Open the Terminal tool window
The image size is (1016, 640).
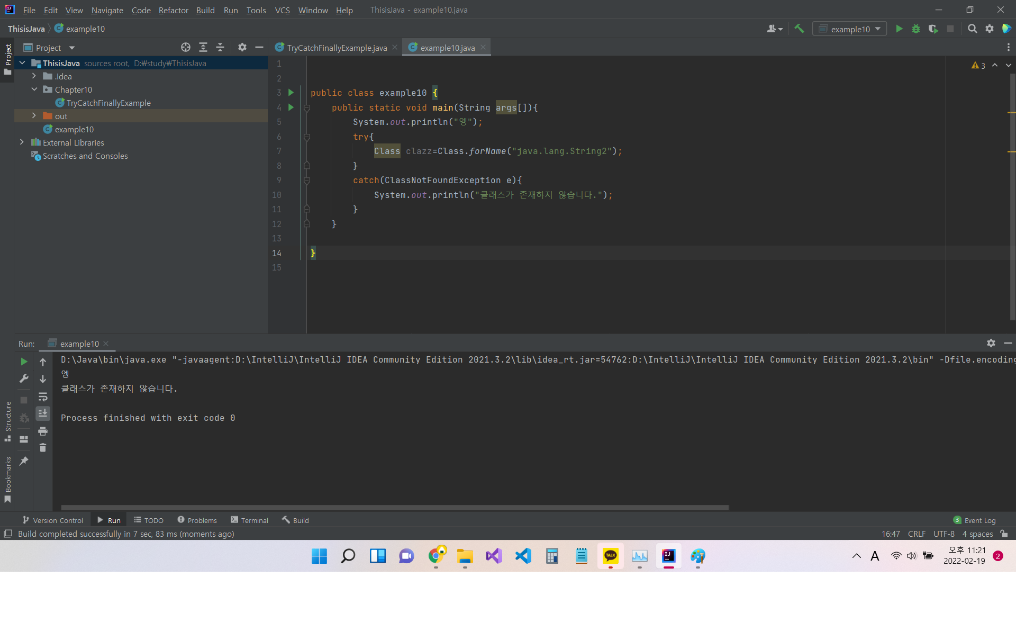pyautogui.click(x=250, y=520)
